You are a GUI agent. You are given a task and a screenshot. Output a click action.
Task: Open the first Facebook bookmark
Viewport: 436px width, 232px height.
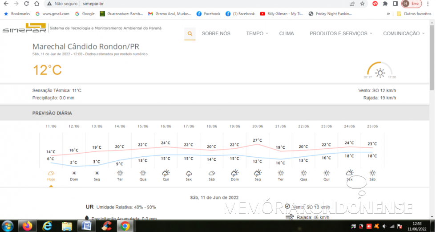208,14
